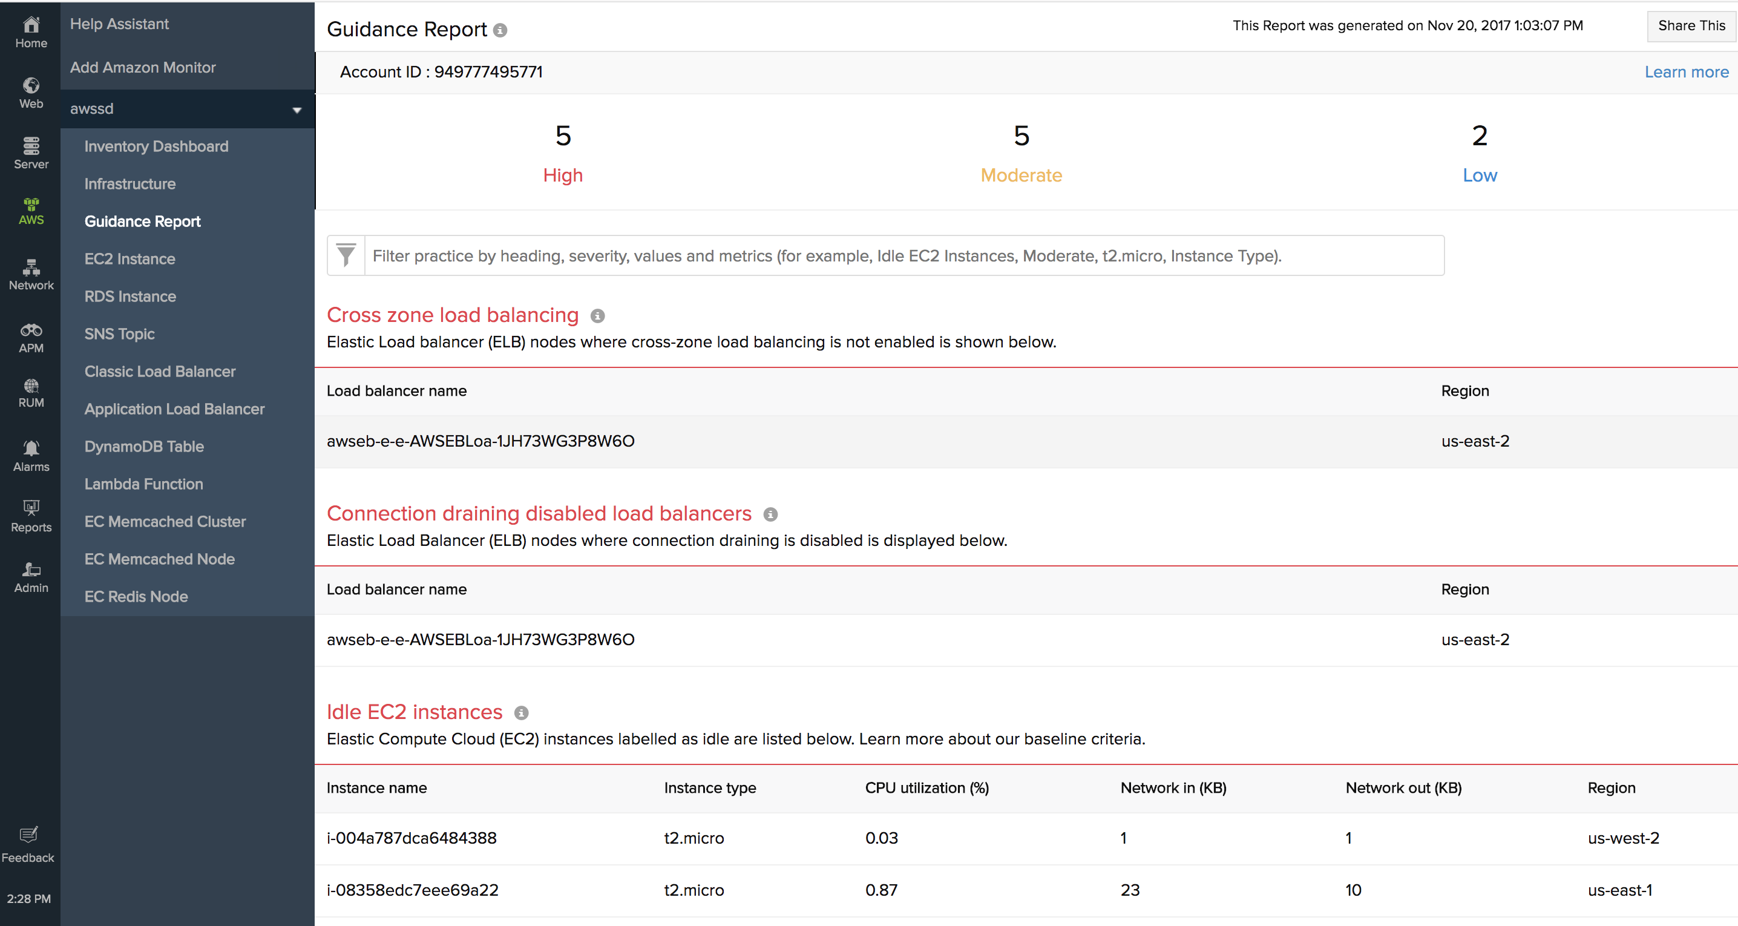
Task: Open Feedback using the sidebar icon
Action: [x=28, y=834]
